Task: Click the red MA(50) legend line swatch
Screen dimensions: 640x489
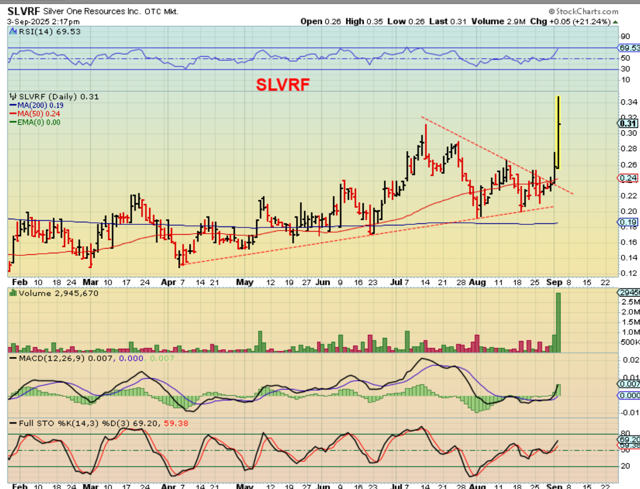Action: pos(13,113)
